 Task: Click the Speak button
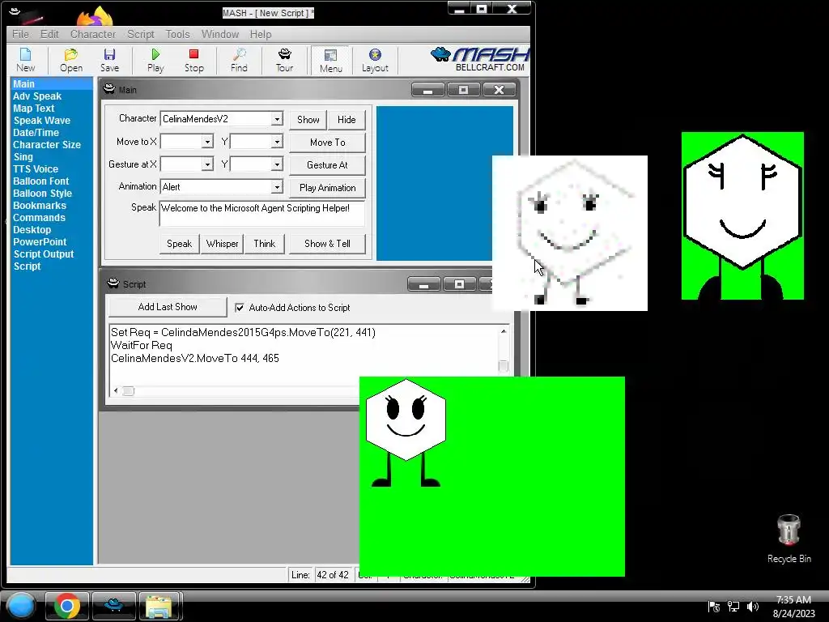tap(179, 244)
